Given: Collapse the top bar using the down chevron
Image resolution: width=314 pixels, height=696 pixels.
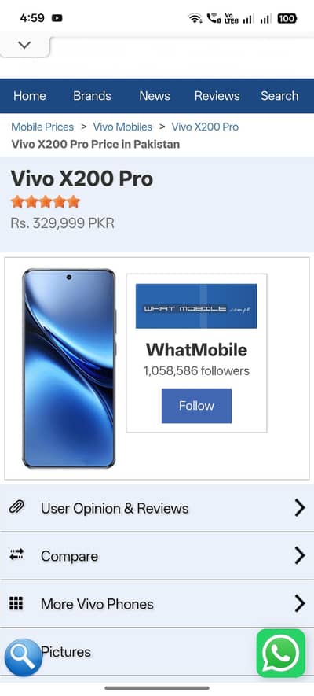Looking at the screenshot, I should pyautogui.click(x=25, y=45).
